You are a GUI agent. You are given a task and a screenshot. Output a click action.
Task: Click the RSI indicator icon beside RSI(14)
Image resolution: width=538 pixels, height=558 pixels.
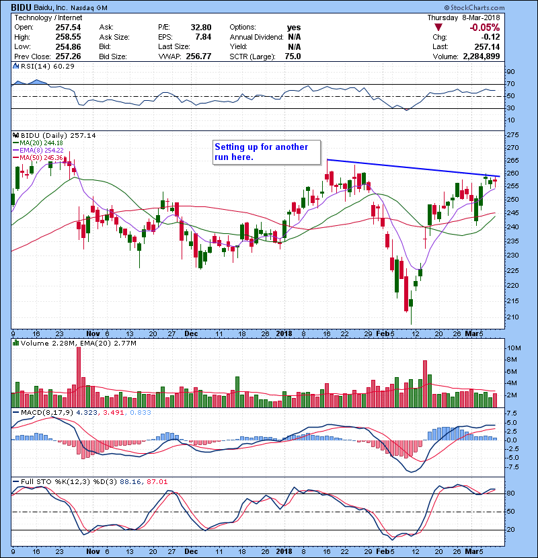(16, 66)
